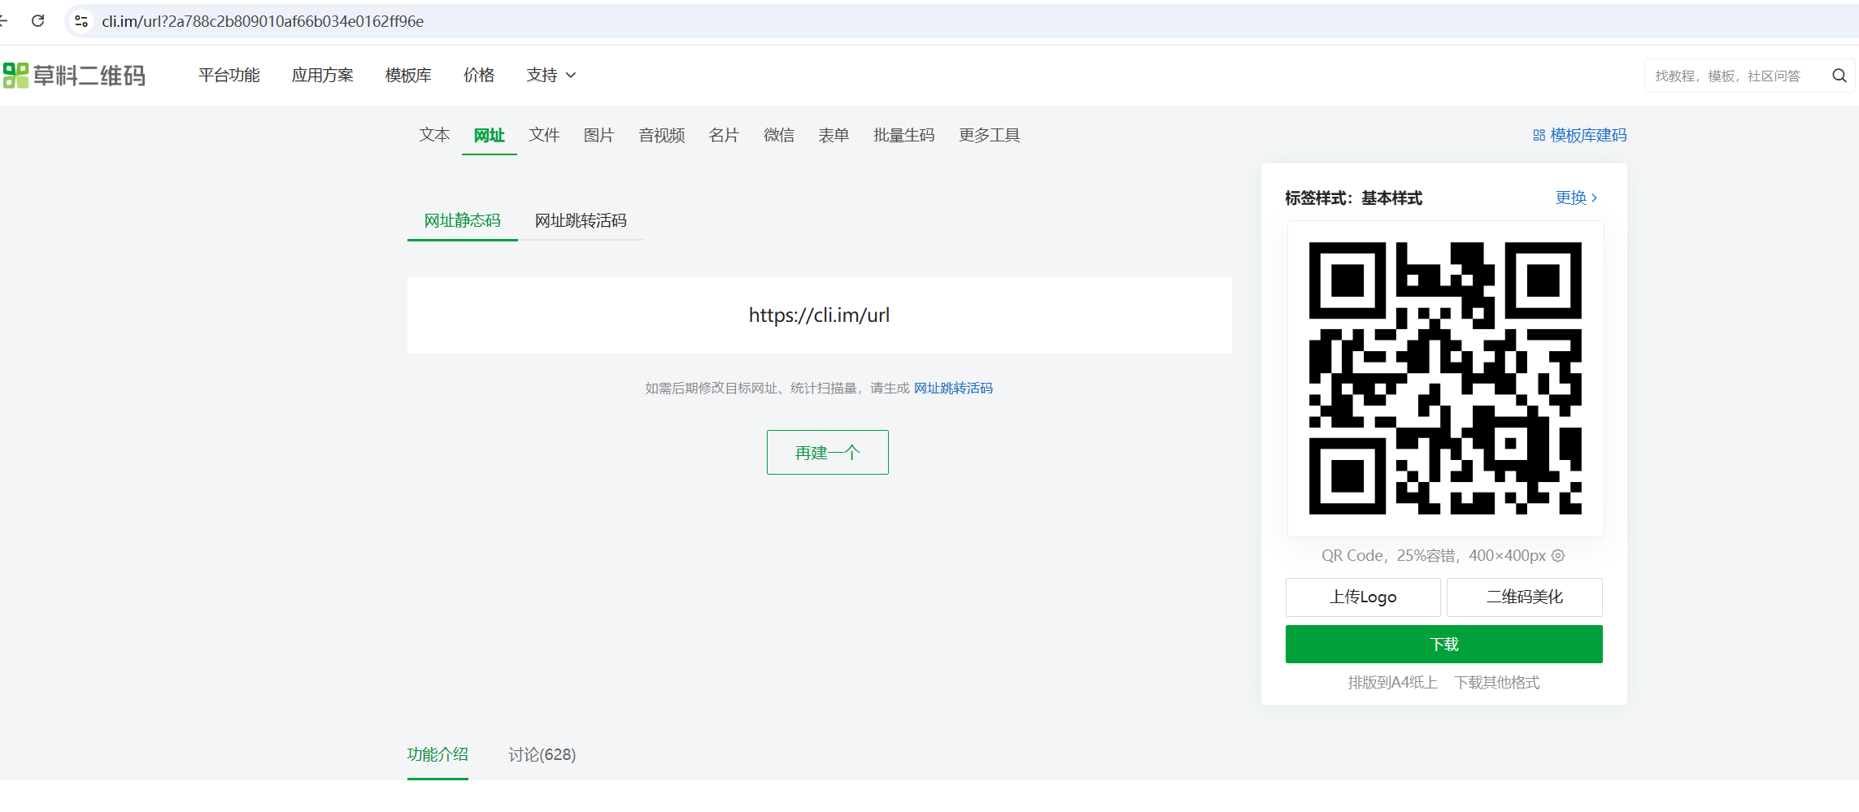Open the 表单 tab
The width and height of the screenshot is (1859, 812).
click(834, 135)
